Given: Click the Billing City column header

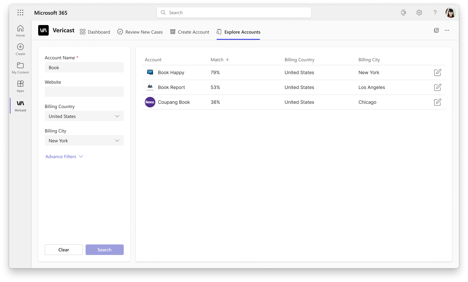Looking at the screenshot, I should [x=369, y=60].
